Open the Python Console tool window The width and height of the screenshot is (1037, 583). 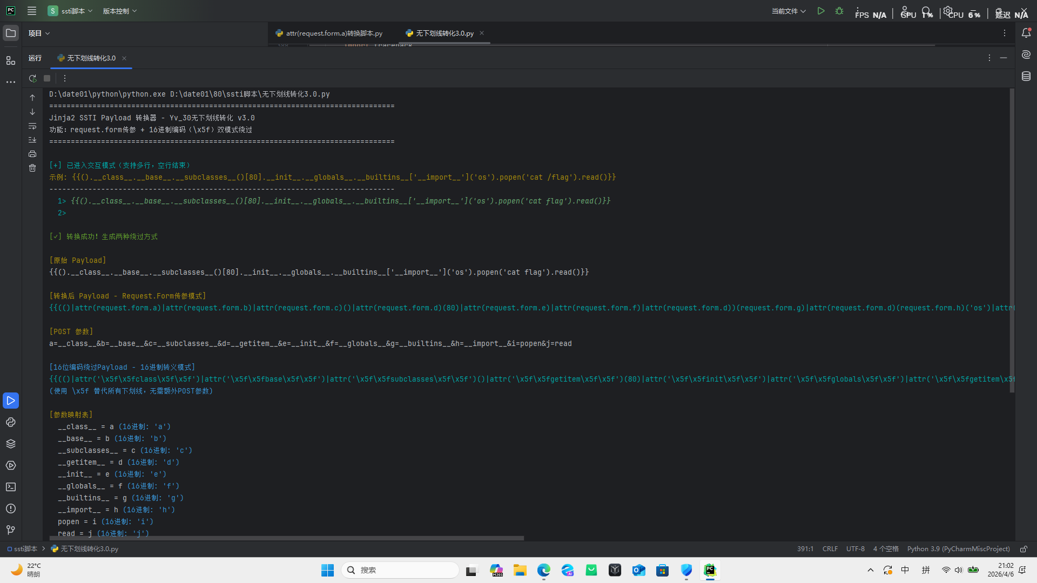tap(11, 422)
